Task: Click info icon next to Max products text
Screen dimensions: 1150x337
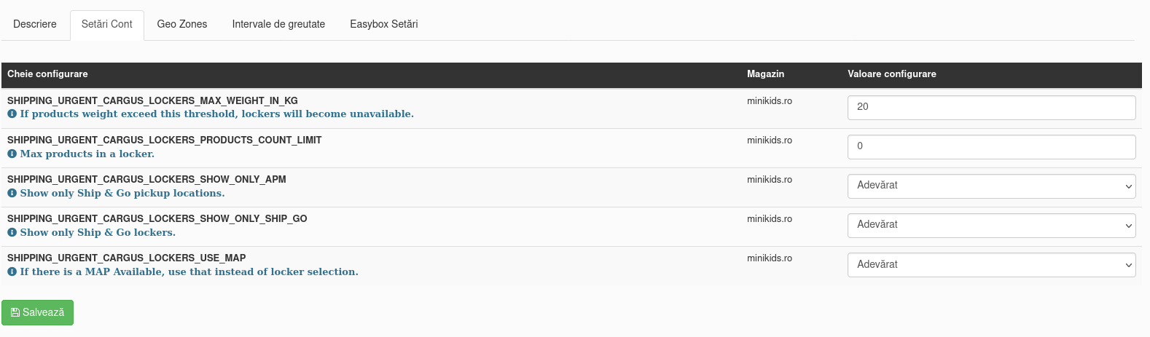Action: [x=12, y=154]
